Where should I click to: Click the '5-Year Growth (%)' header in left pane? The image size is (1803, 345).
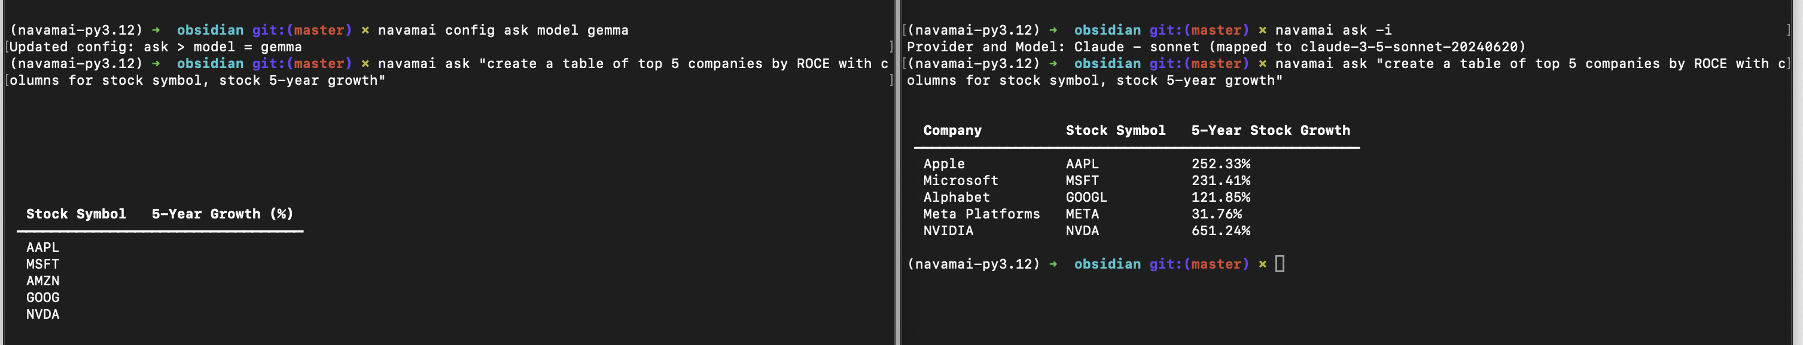pos(222,214)
